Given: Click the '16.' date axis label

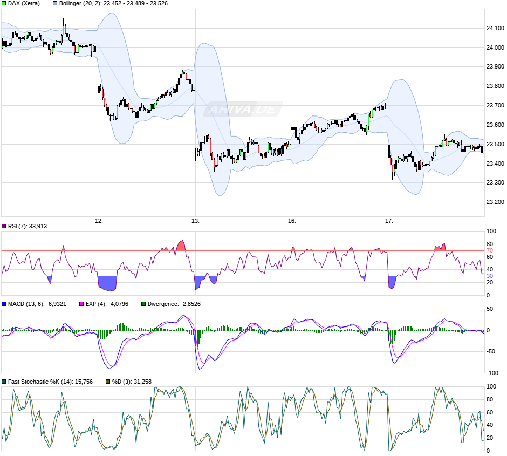Looking at the screenshot, I should (x=292, y=221).
